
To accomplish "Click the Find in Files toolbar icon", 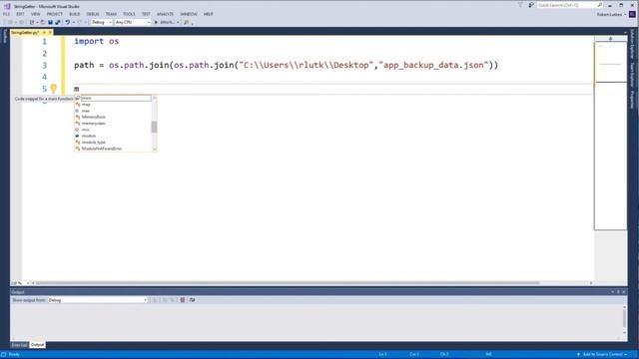I will coord(187,22).
